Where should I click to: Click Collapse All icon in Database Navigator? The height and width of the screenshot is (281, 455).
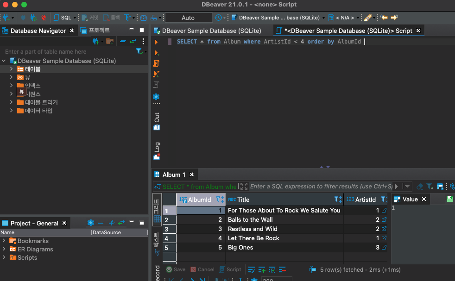[123, 42]
